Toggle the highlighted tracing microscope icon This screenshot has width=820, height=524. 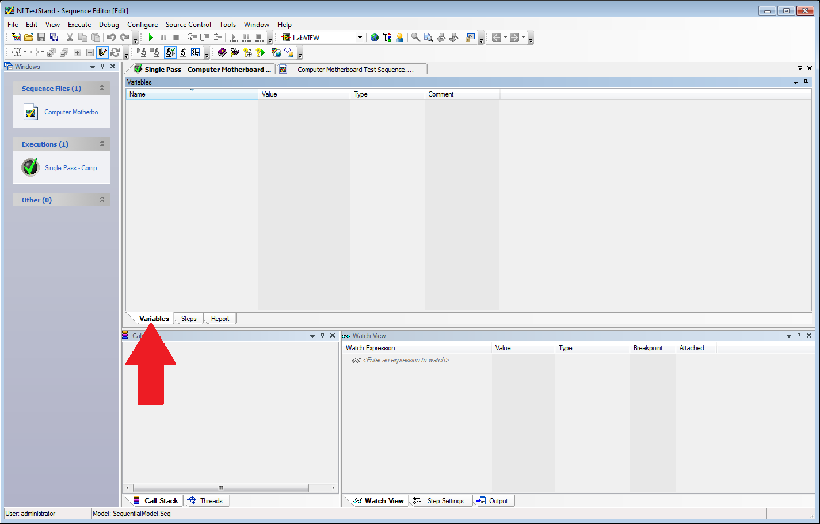[170, 52]
